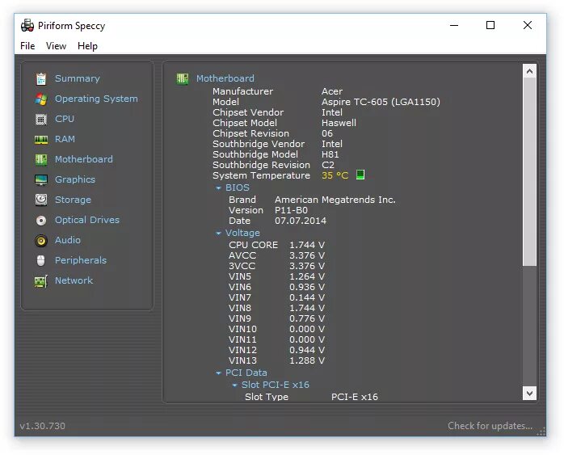The width and height of the screenshot is (564, 455).
Task: Open the Peripherals section
Action: [x=81, y=260]
